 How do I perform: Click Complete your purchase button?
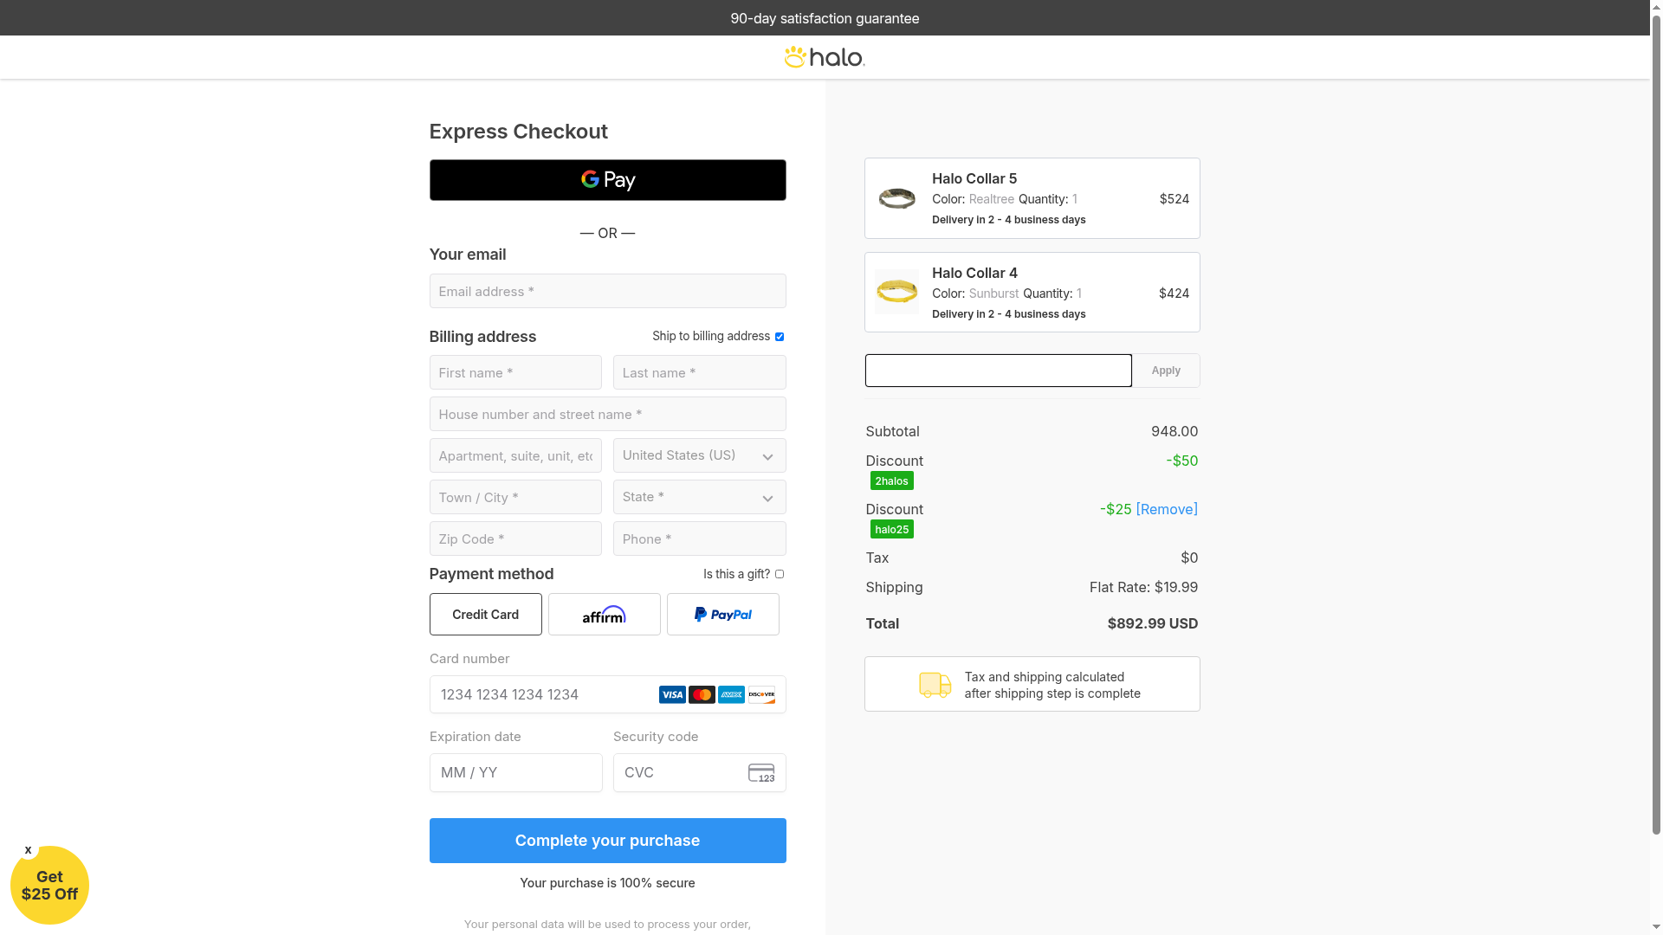pos(607,841)
